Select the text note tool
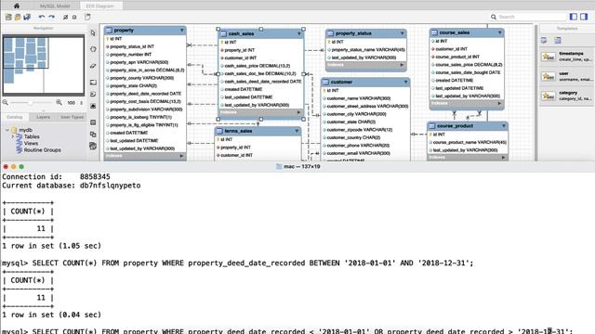Screen dimensions: 595x334 (93, 94)
